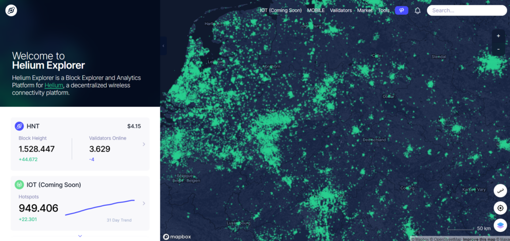Click the green IOT hotspot icon

coord(19,184)
